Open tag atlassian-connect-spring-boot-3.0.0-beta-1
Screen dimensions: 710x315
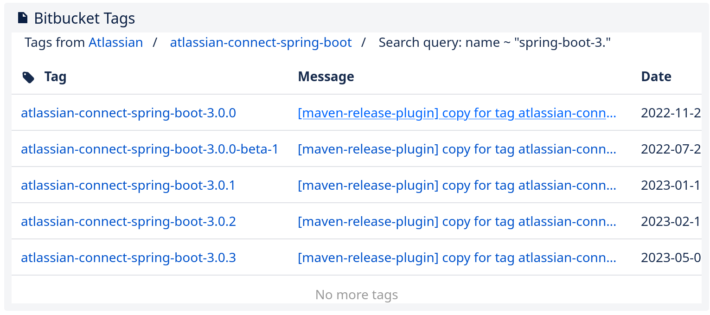[x=149, y=149]
